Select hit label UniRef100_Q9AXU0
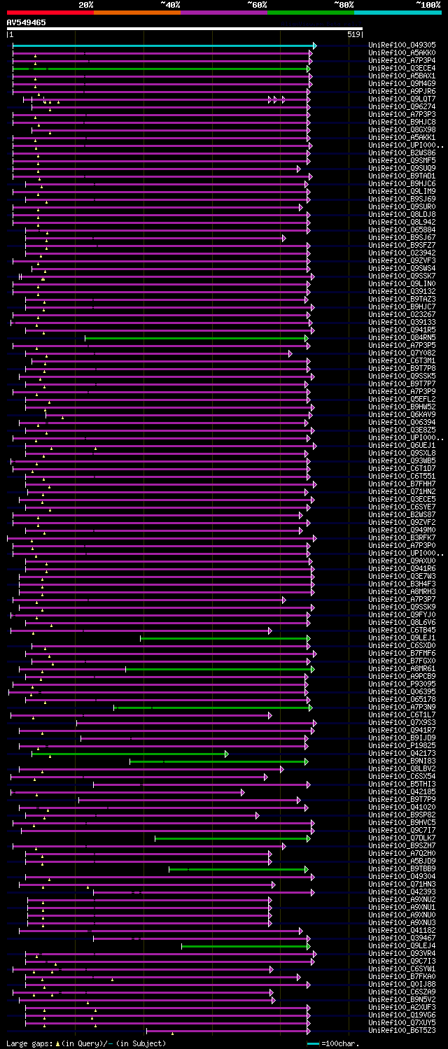 401,561
